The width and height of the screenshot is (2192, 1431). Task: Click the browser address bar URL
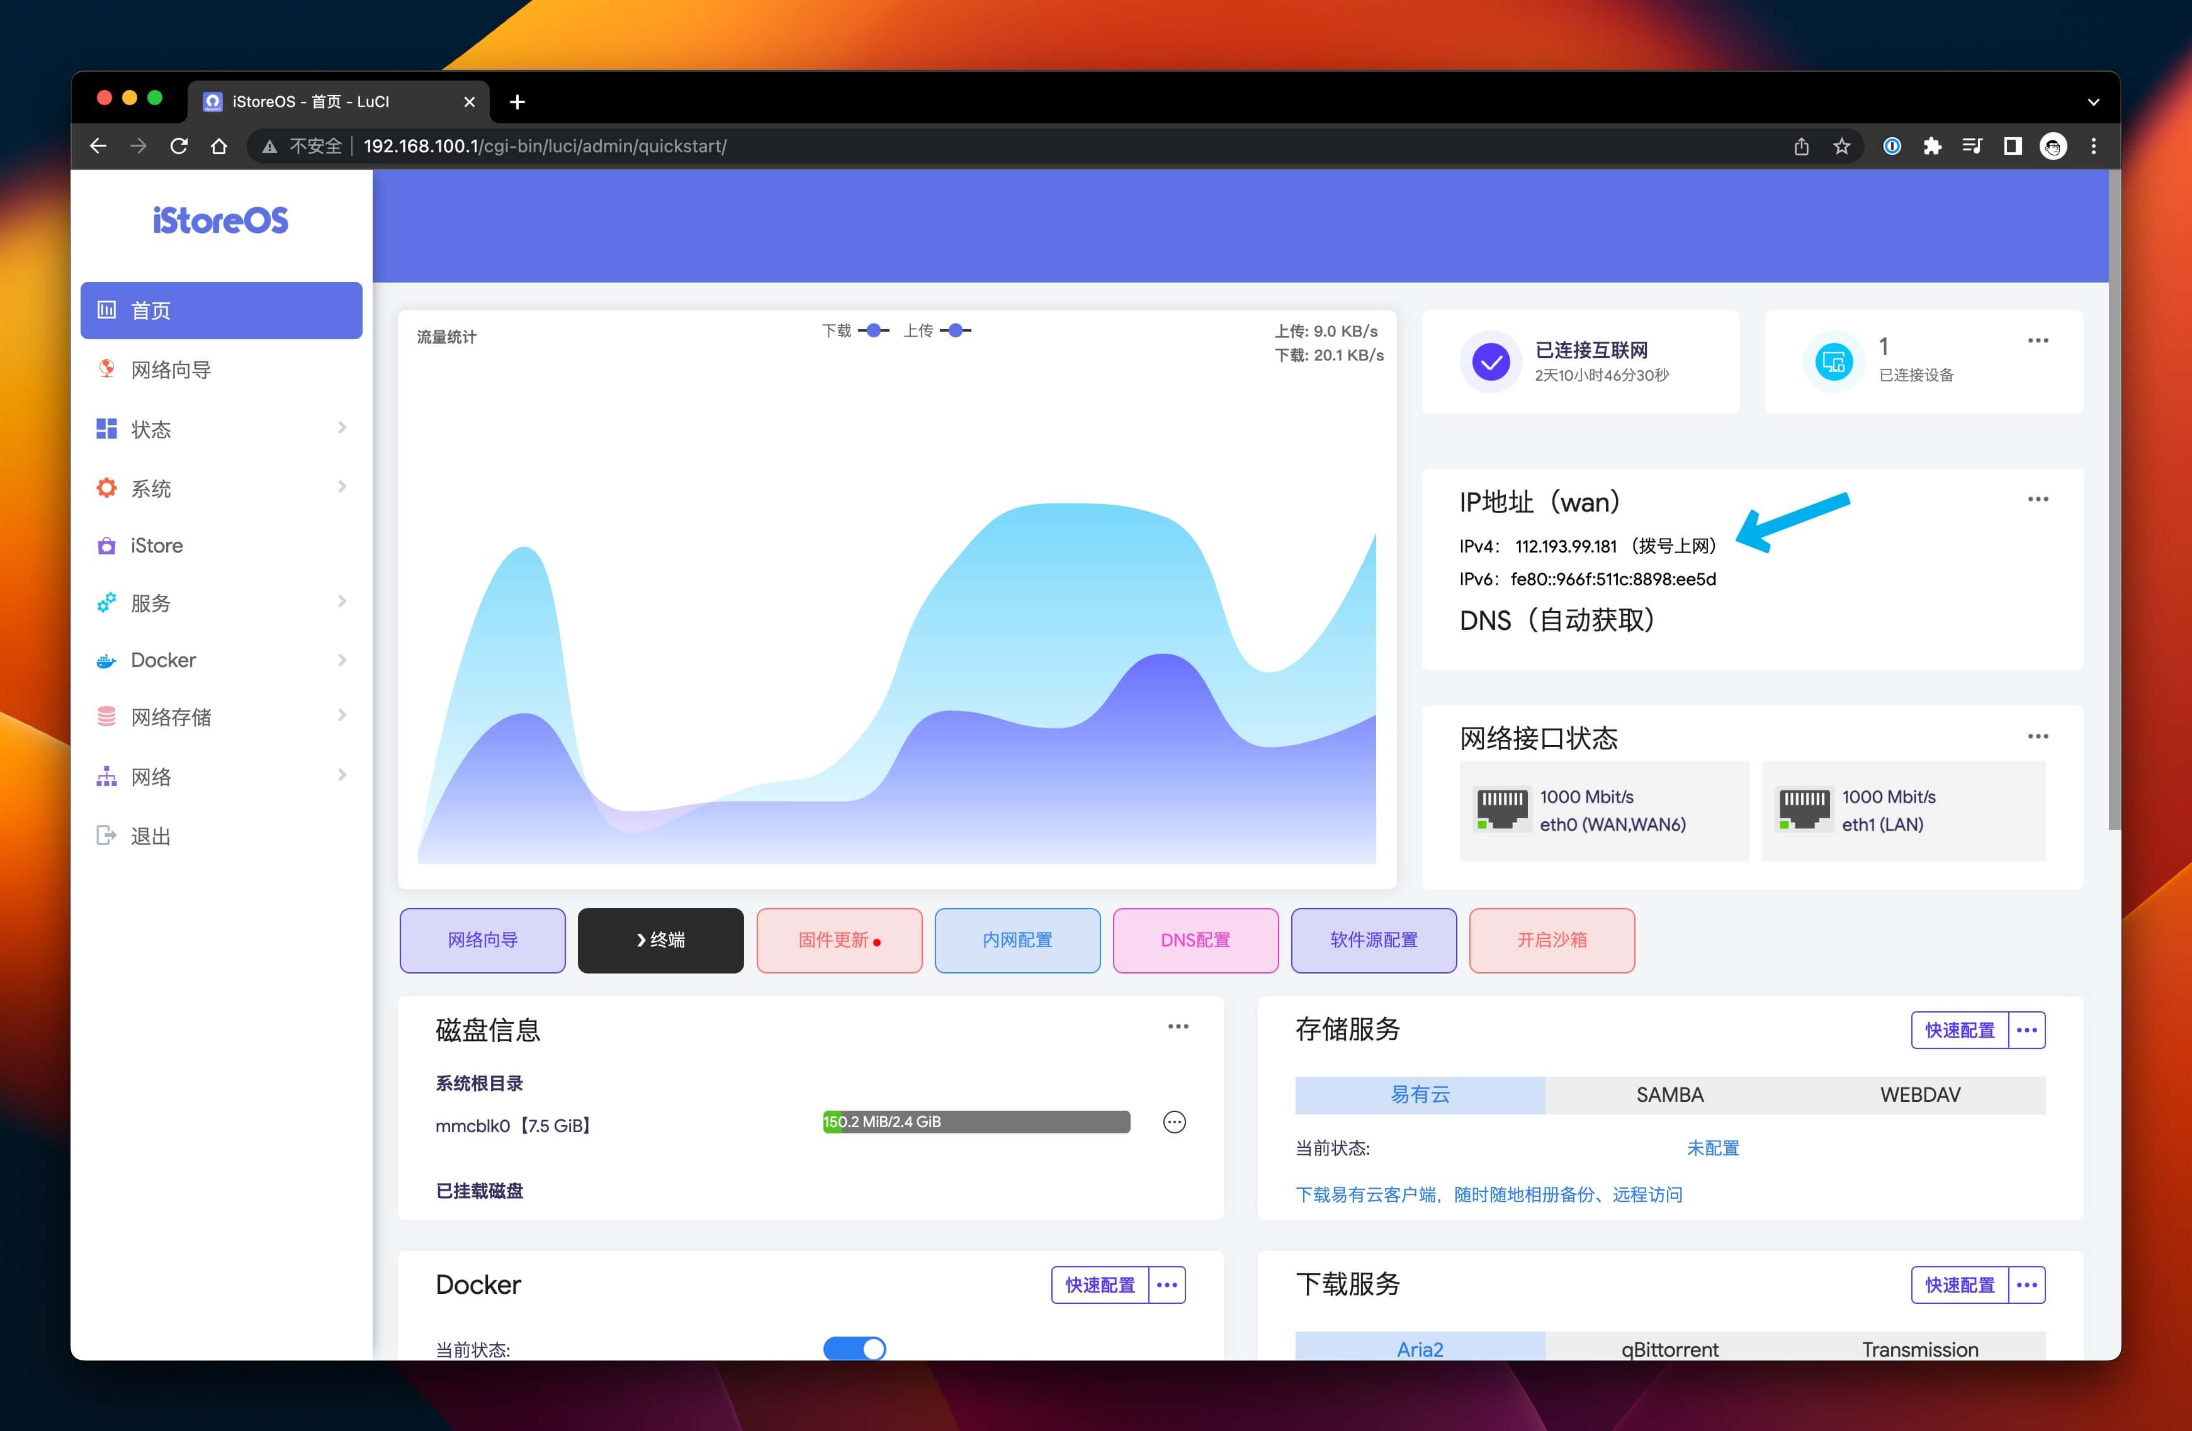coord(545,145)
